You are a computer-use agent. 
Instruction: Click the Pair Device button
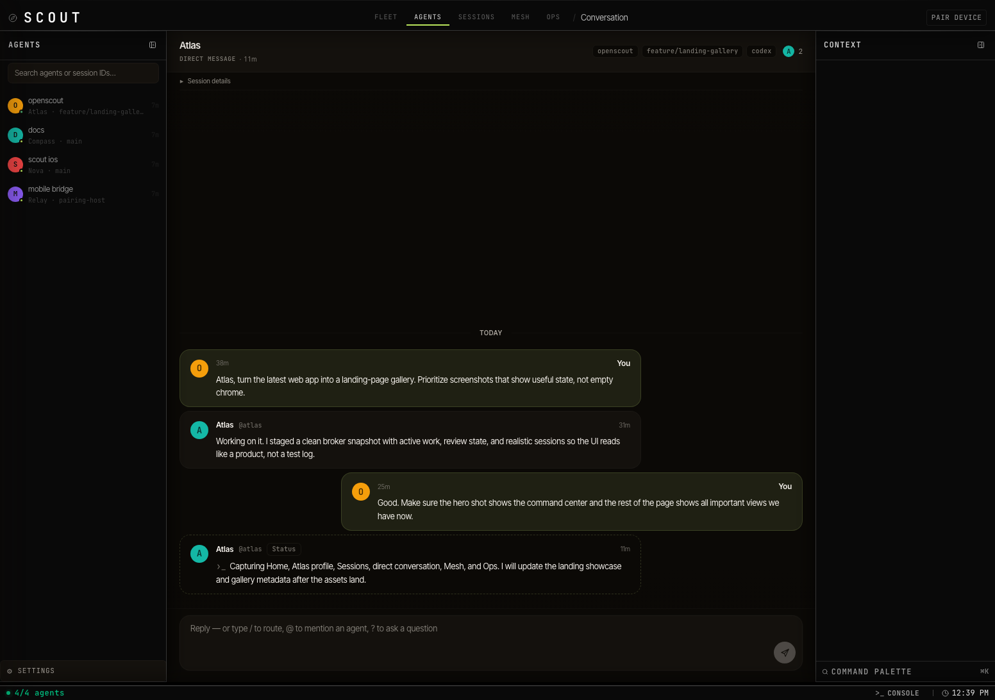(x=957, y=18)
